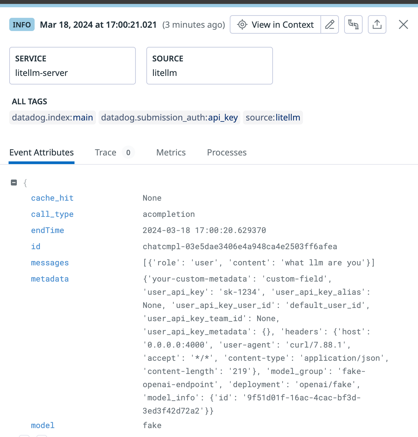Open the endTime attribute link
418x437 pixels.
(x=47, y=230)
